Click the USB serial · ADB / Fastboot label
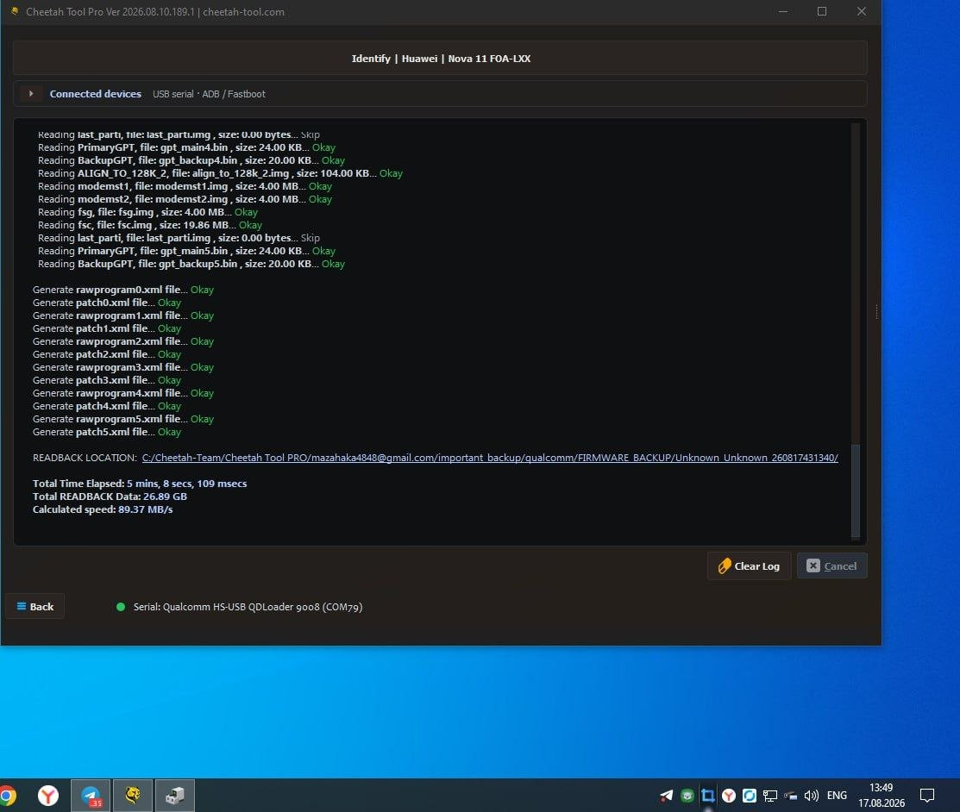The height and width of the screenshot is (812, 960). pos(209,94)
